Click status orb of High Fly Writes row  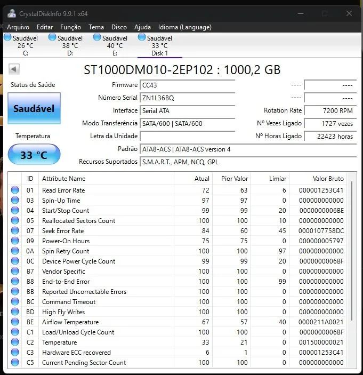pos(15,312)
